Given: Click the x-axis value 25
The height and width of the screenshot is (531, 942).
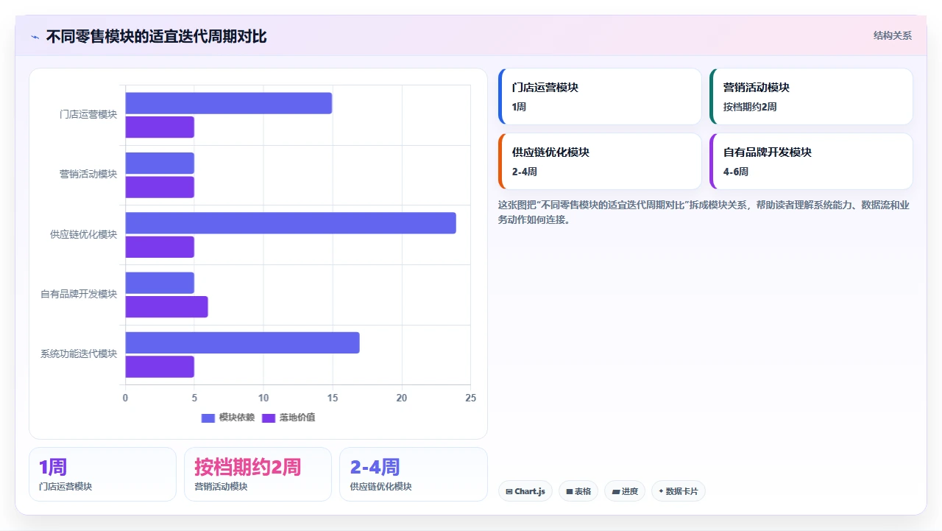Looking at the screenshot, I should (x=471, y=398).
